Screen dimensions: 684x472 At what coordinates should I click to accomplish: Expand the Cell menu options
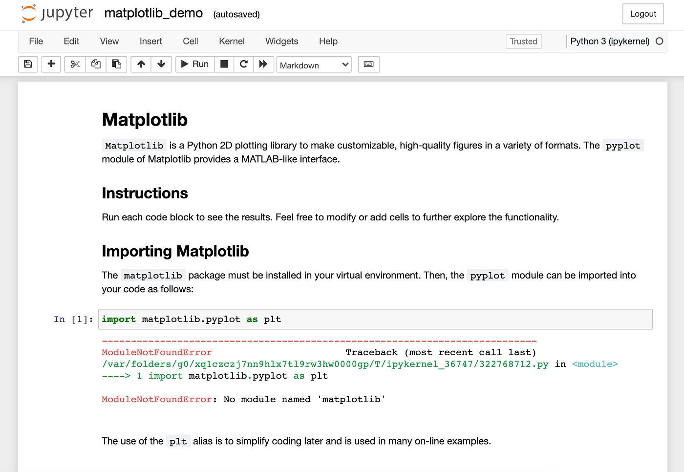(190, 41)
